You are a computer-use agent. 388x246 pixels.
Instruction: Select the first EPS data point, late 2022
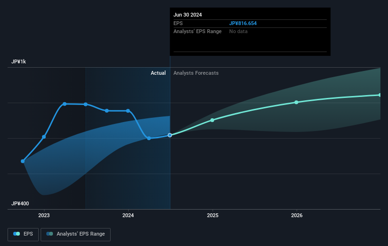23,161
